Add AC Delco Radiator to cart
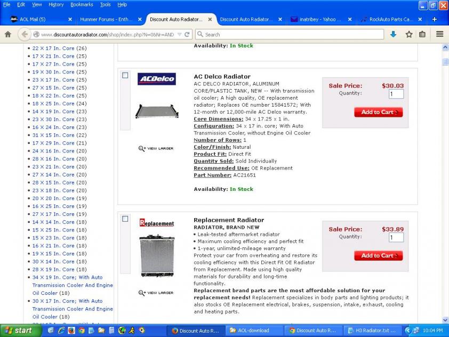 tap(378, 112)
